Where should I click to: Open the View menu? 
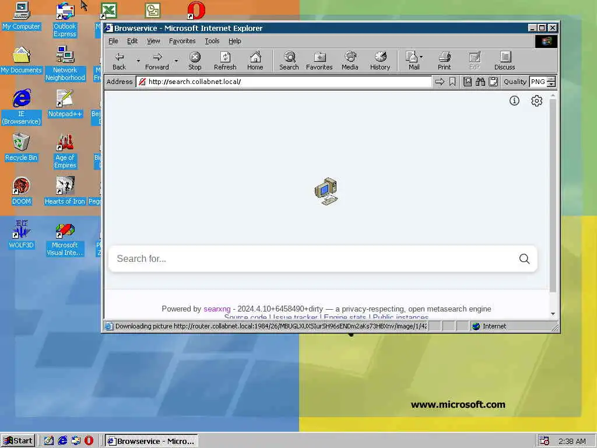click(x=153, y=41)
